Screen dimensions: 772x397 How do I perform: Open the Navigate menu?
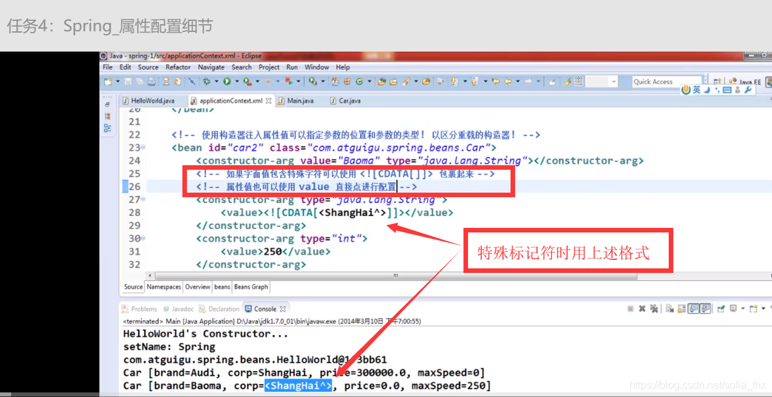coord(211,67)
